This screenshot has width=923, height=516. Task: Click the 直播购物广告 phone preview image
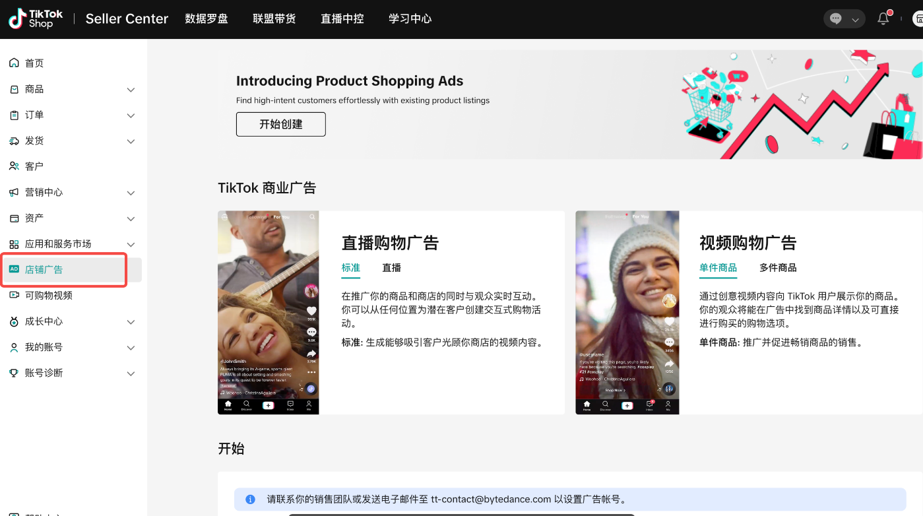click(269, 313)
